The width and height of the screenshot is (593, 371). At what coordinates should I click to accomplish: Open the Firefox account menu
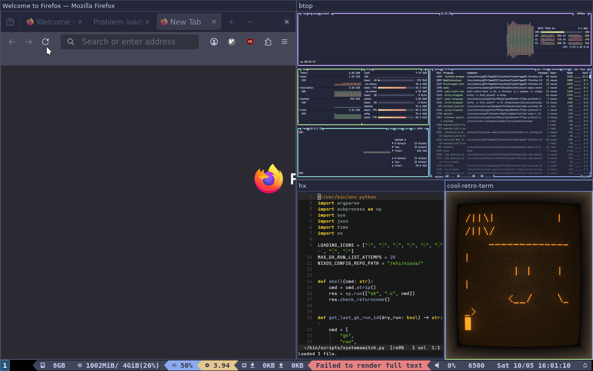pos(214,42)
